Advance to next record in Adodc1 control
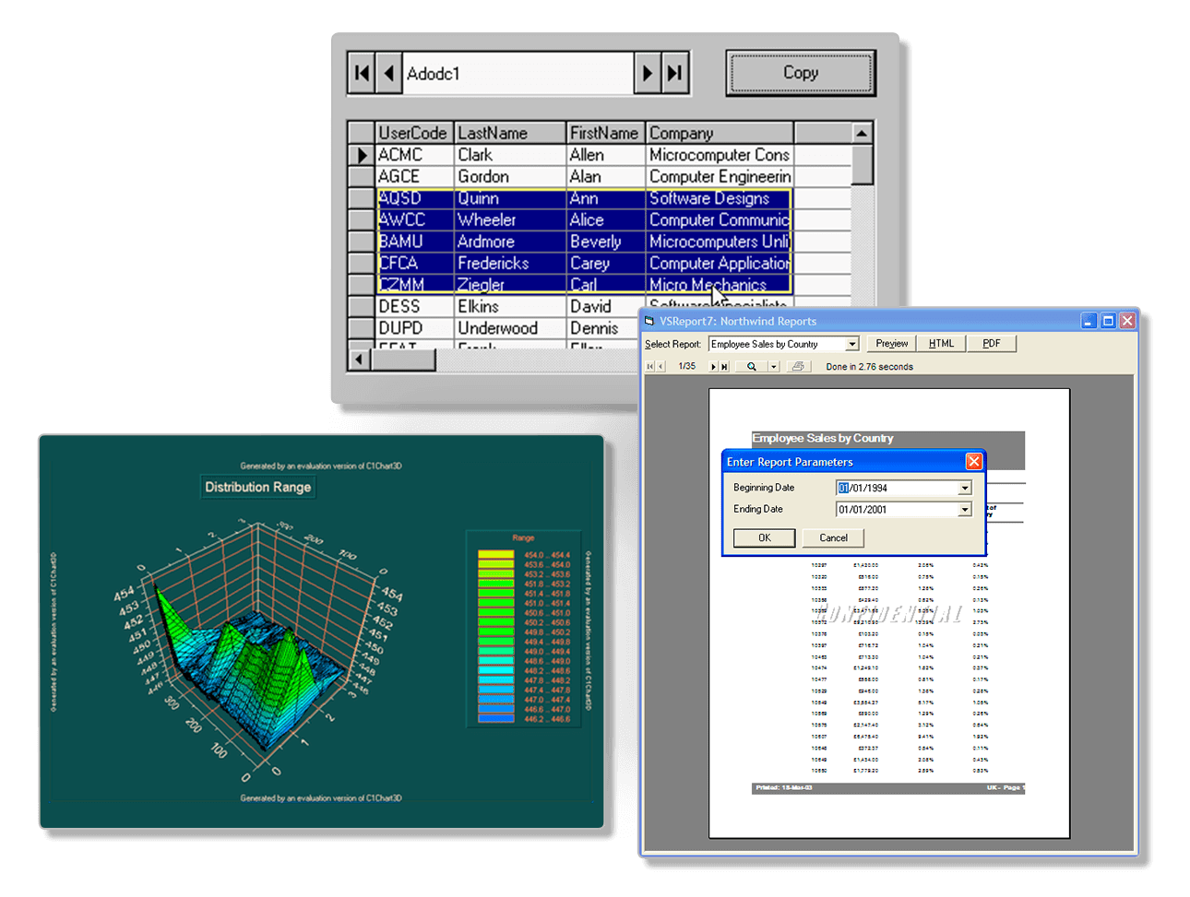Screen dimensions: 1190x897 pyautogui.click(x=648, y=73)
